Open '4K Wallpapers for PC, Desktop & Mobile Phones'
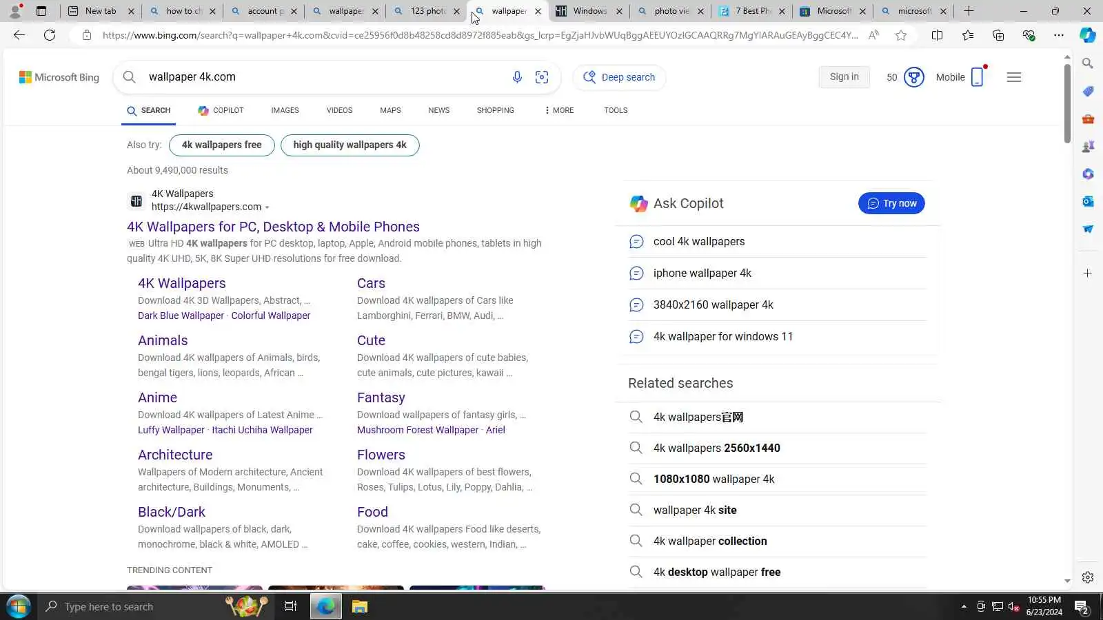 (x=273, y=227)
